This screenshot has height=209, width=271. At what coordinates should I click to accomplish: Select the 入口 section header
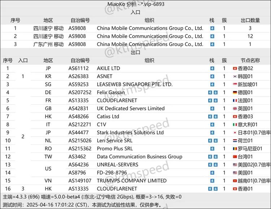[135, 12]
